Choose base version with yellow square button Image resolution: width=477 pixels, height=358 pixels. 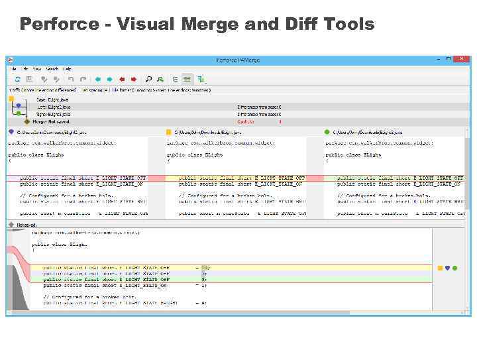point(440,268)
